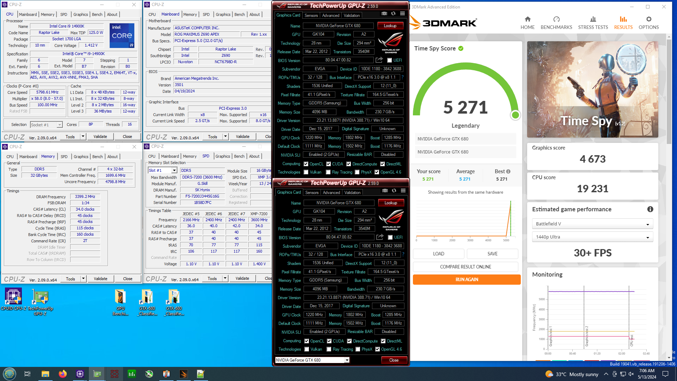Toggle DirectCompute checkbox in upper GPU-Z
Viewport: 677px width, 381px height.
(349, 164)
